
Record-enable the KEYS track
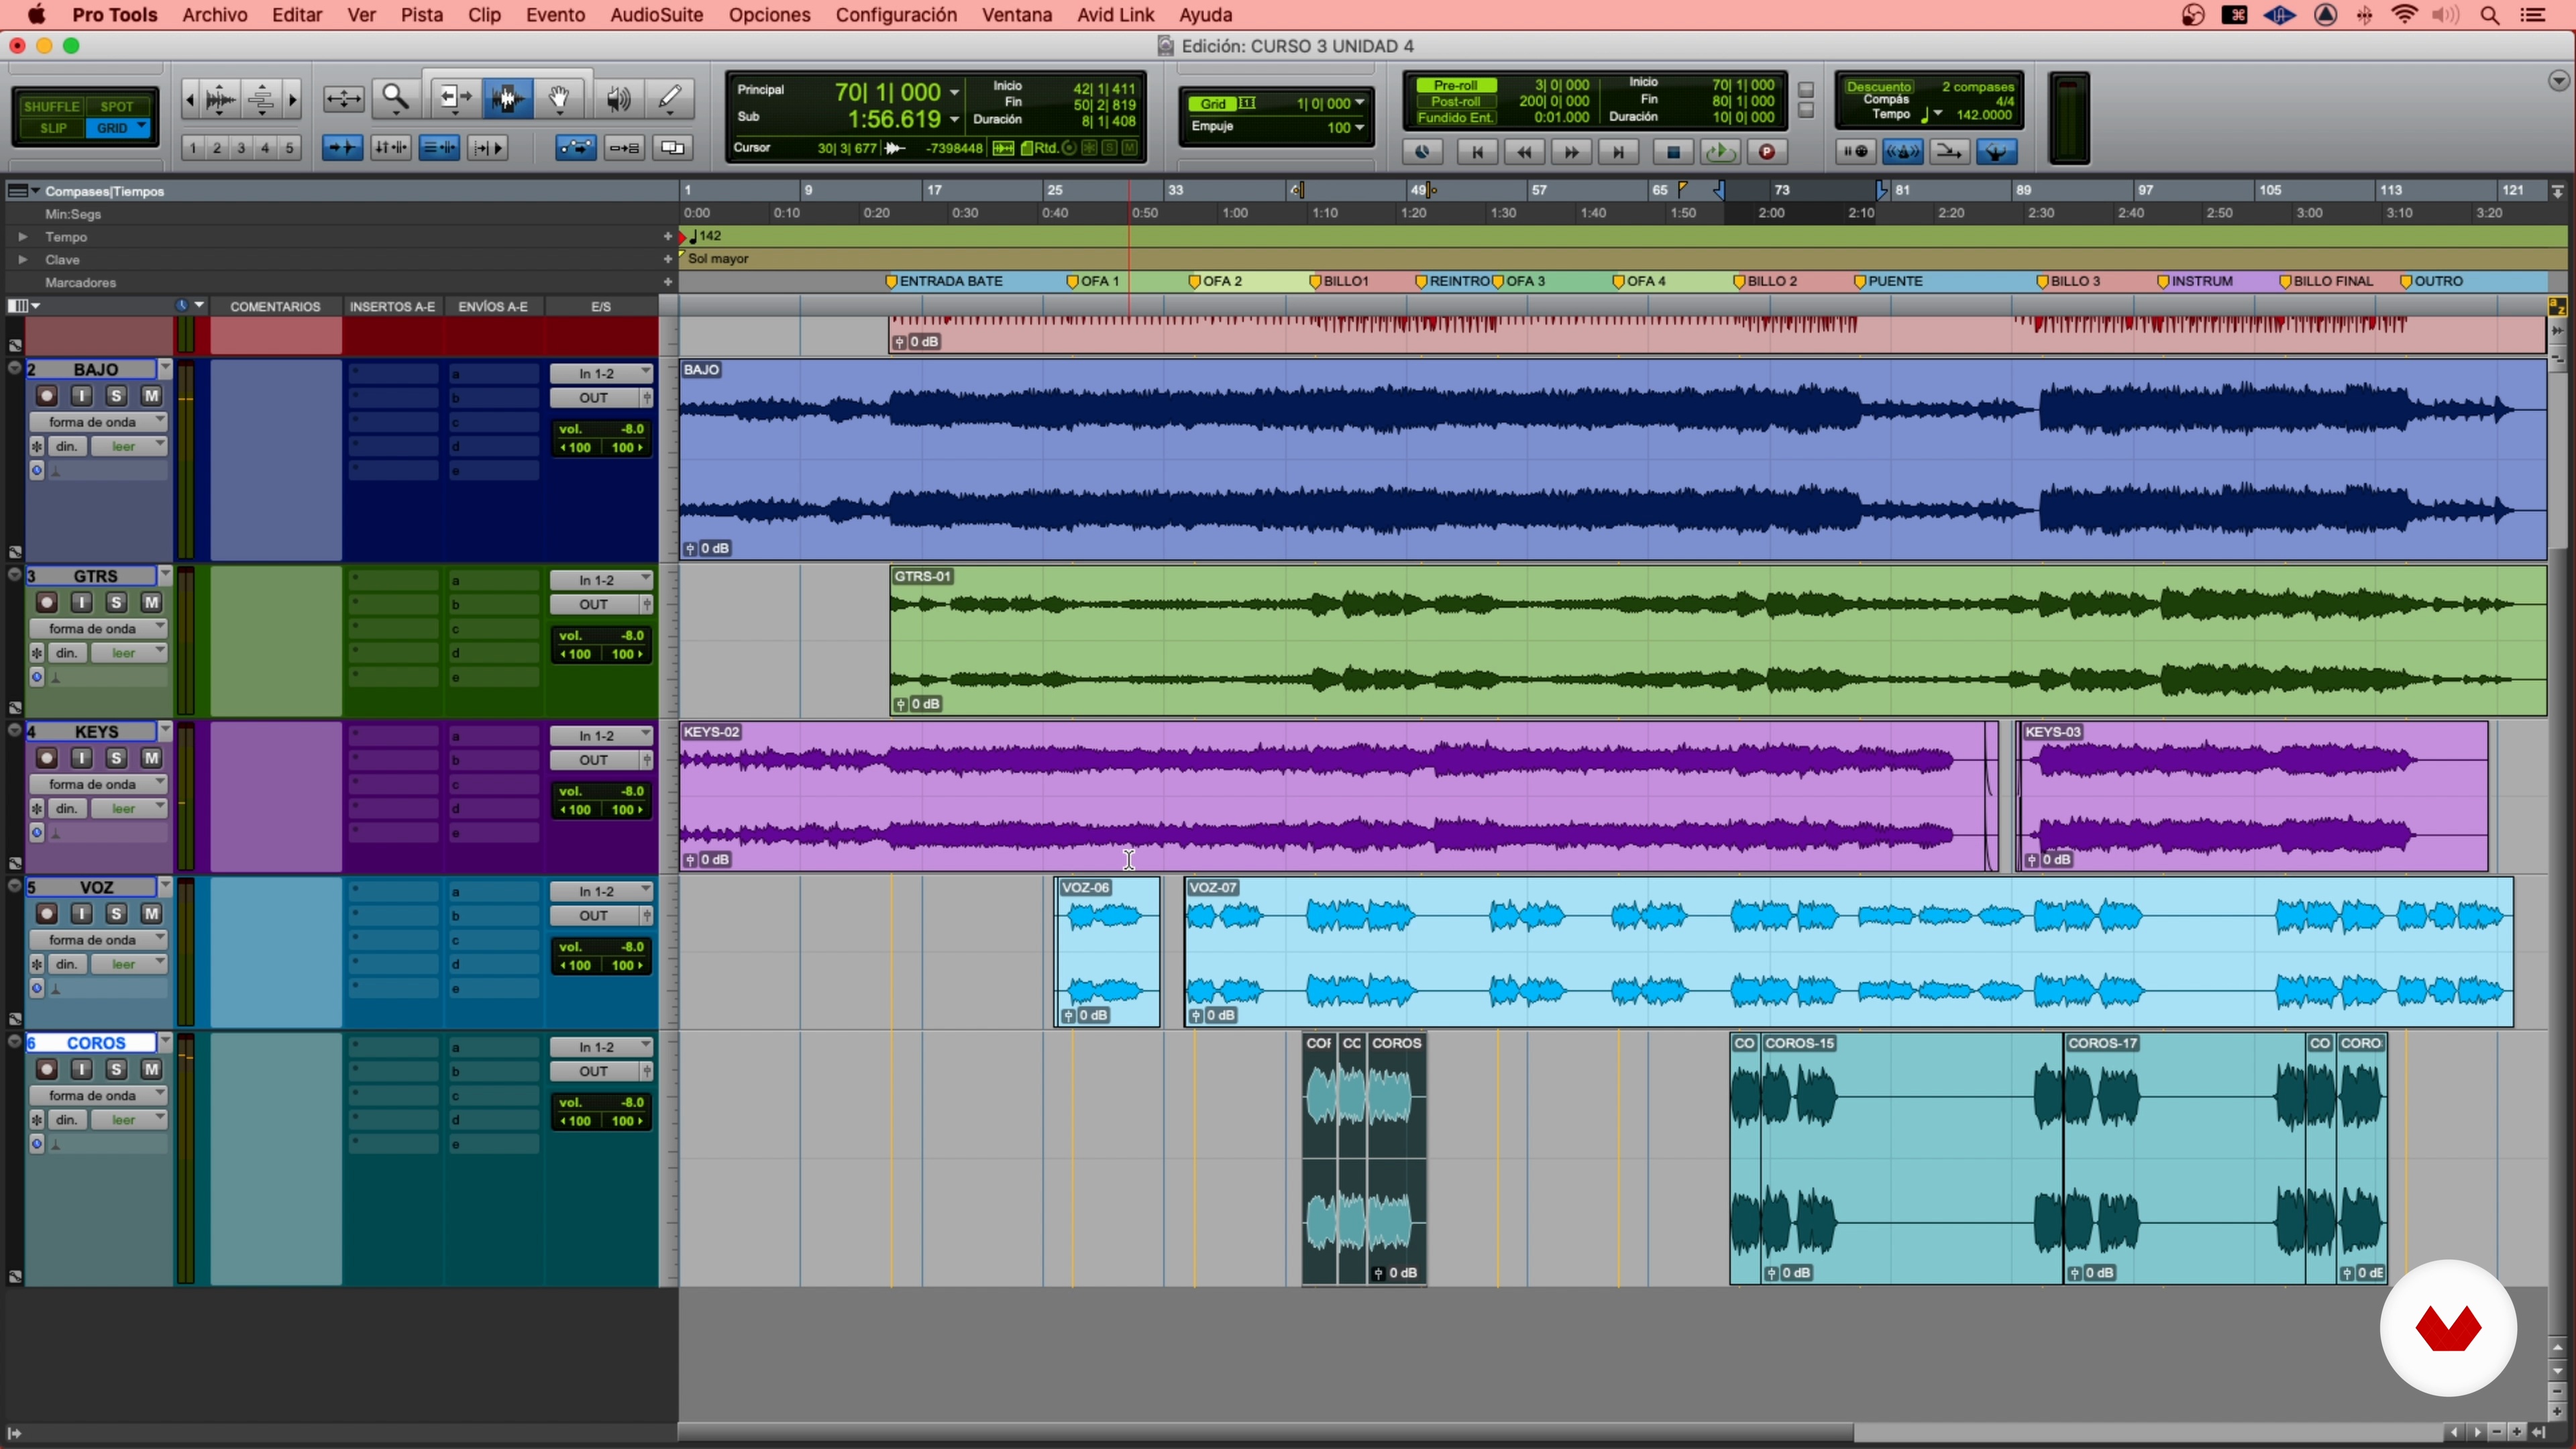46,758
